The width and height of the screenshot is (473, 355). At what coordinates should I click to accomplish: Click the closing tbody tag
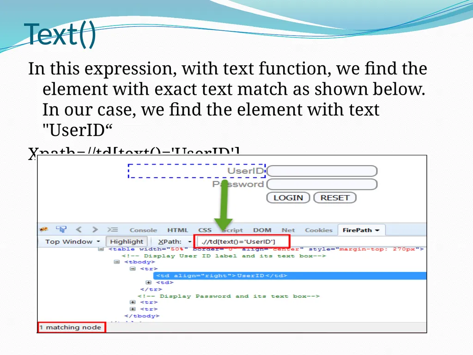pyautogui.click(x=142, y=316)
